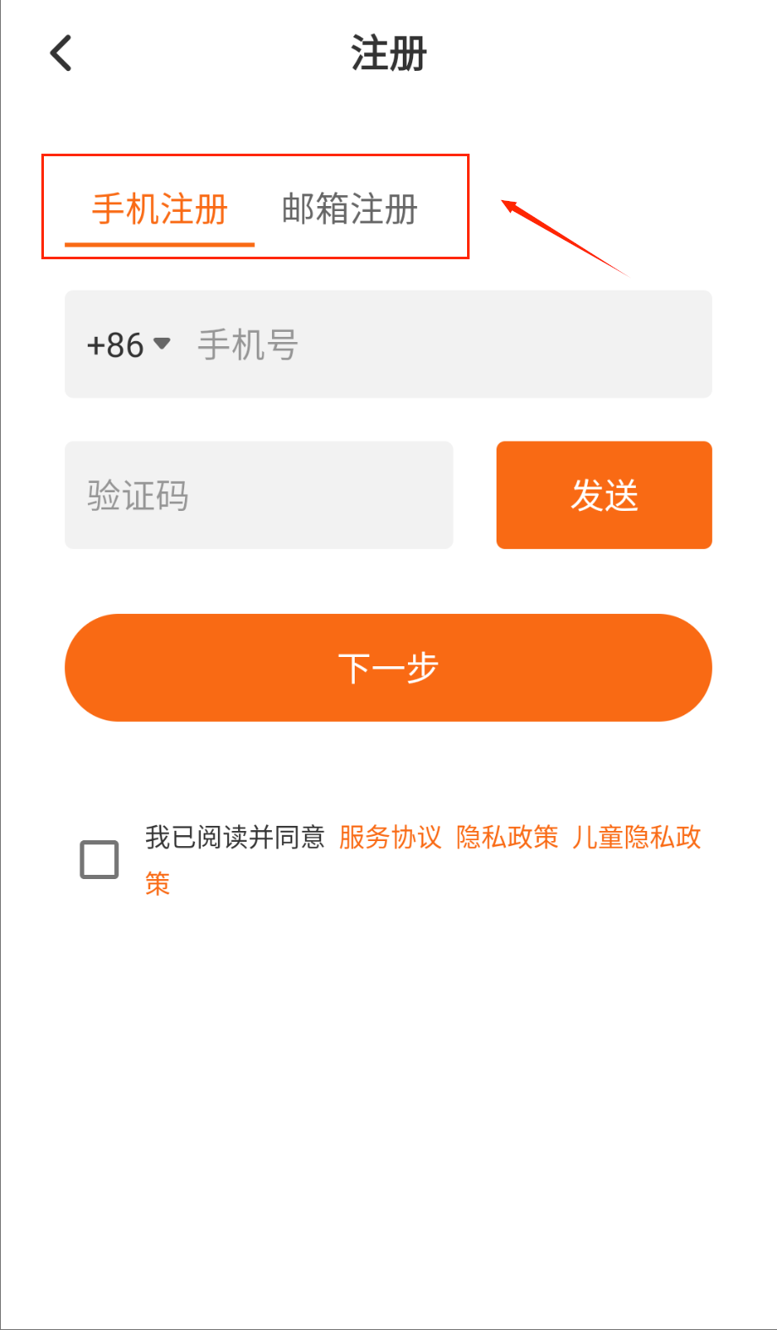Tap the 我已阅读并同意 label text

click(x=235, y=837)
